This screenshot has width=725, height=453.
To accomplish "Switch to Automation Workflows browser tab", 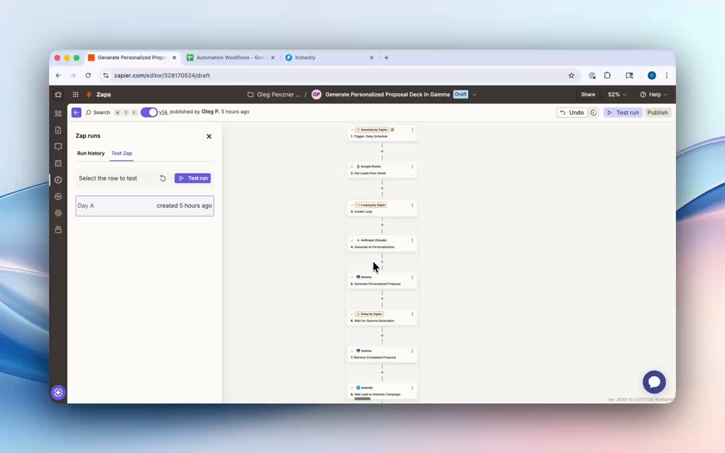I will coord(230,58).
